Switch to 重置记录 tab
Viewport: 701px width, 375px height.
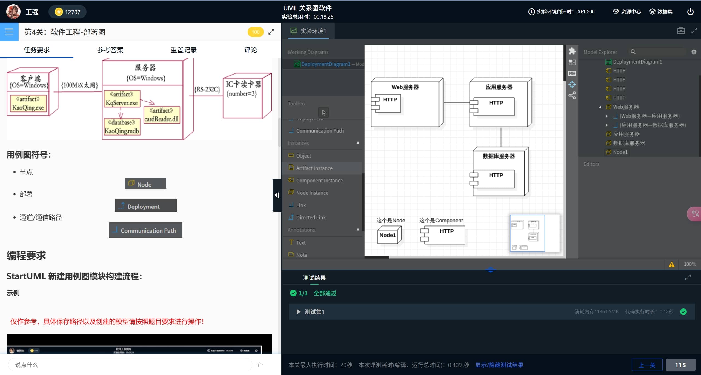pyautogui.click(x=184, y=50)
